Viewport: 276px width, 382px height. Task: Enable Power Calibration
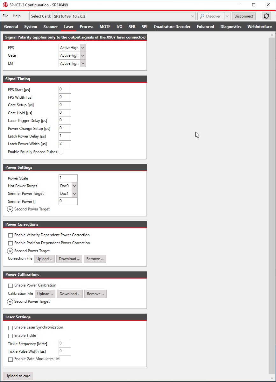pos(11,285)
